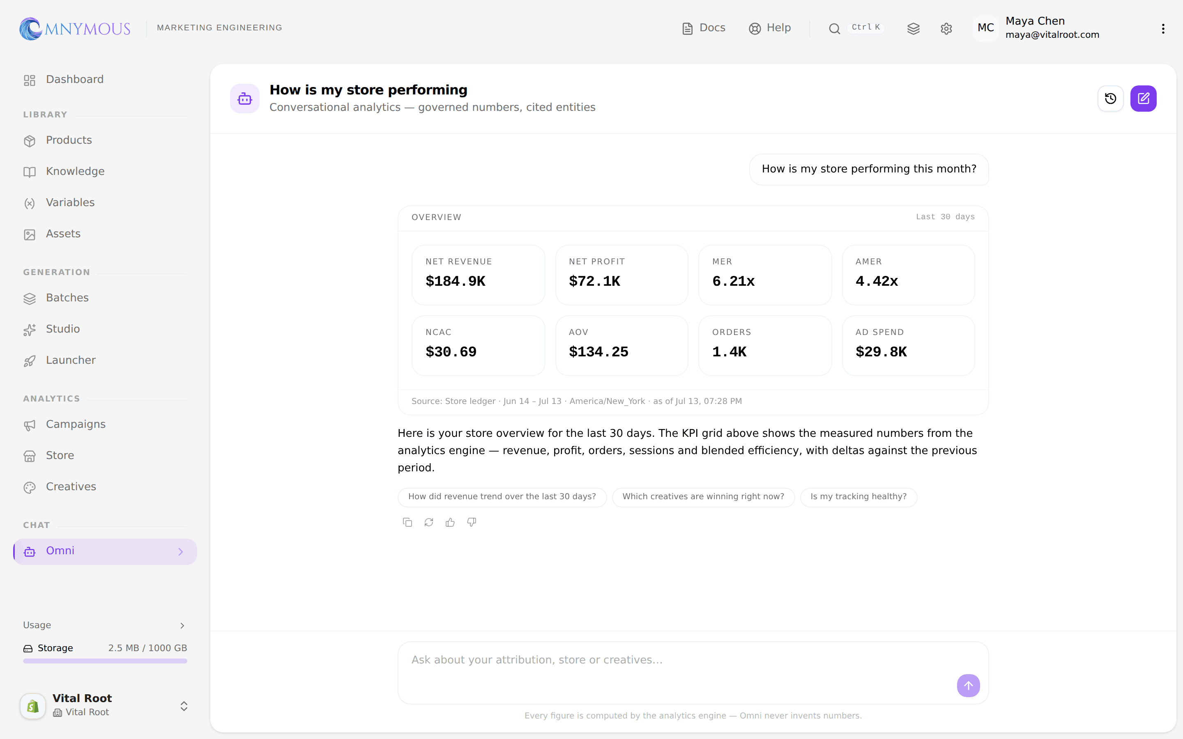Screen dimensions: 1183x739
Task: Click the conversation robot icon in header
Action: (244, 99)
